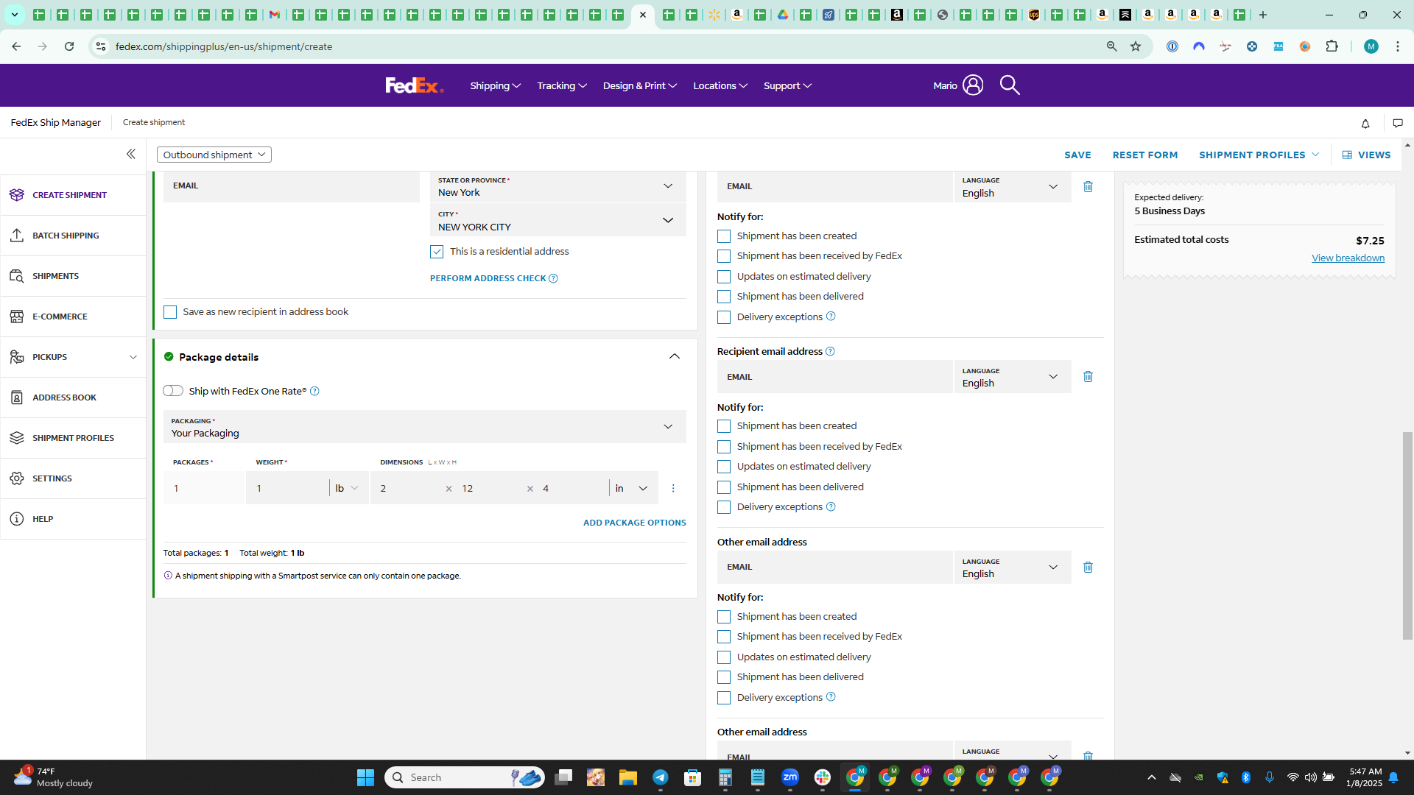Open Telegram from the taskbar

661,777
